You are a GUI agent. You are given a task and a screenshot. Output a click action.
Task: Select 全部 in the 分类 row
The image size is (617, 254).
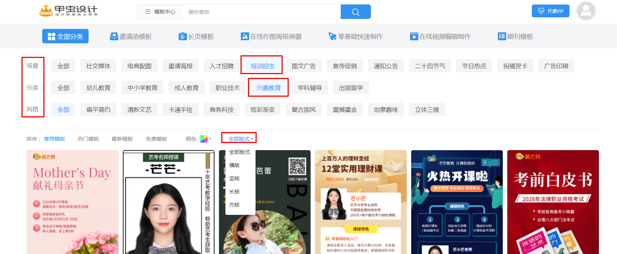[x=63, y=88]
